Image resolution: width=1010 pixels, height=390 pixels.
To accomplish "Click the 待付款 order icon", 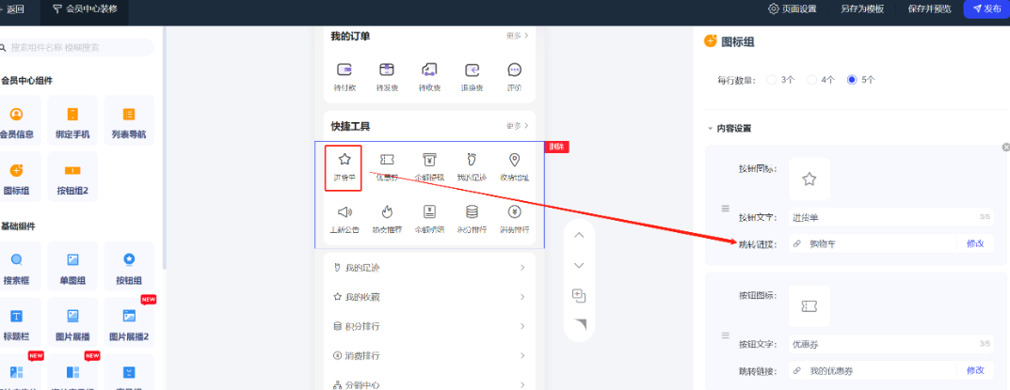I will [345, 70].
